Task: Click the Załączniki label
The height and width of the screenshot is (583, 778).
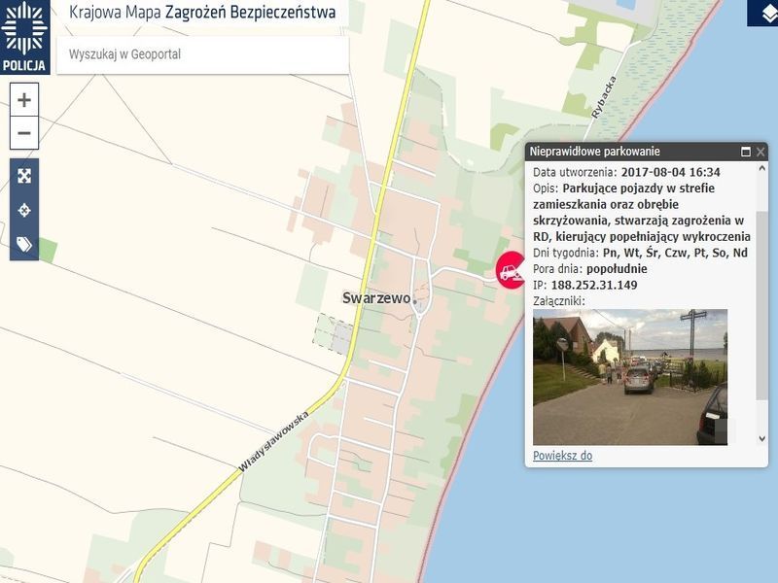Action: pyautogui.click(x=559, y=301)
